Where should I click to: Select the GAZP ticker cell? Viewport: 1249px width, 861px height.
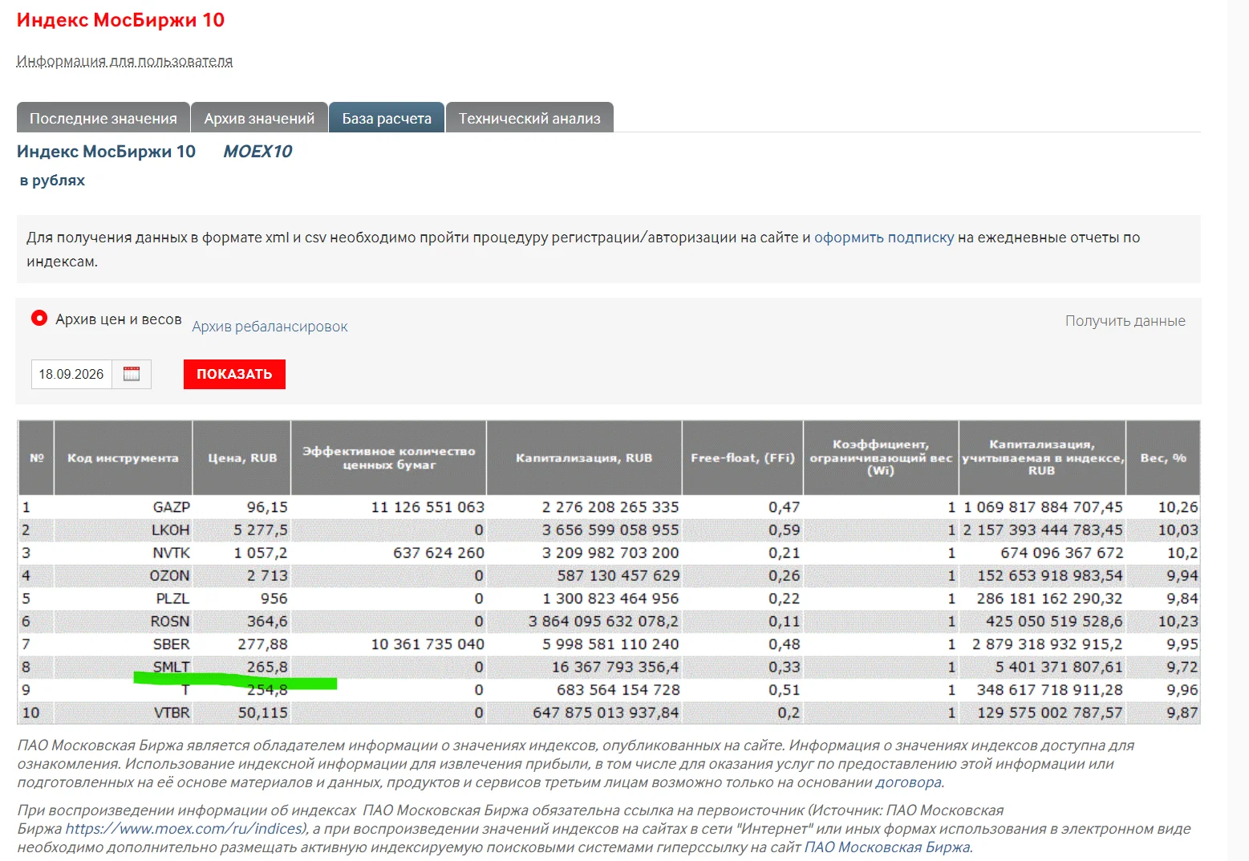(x=172, y=507)
